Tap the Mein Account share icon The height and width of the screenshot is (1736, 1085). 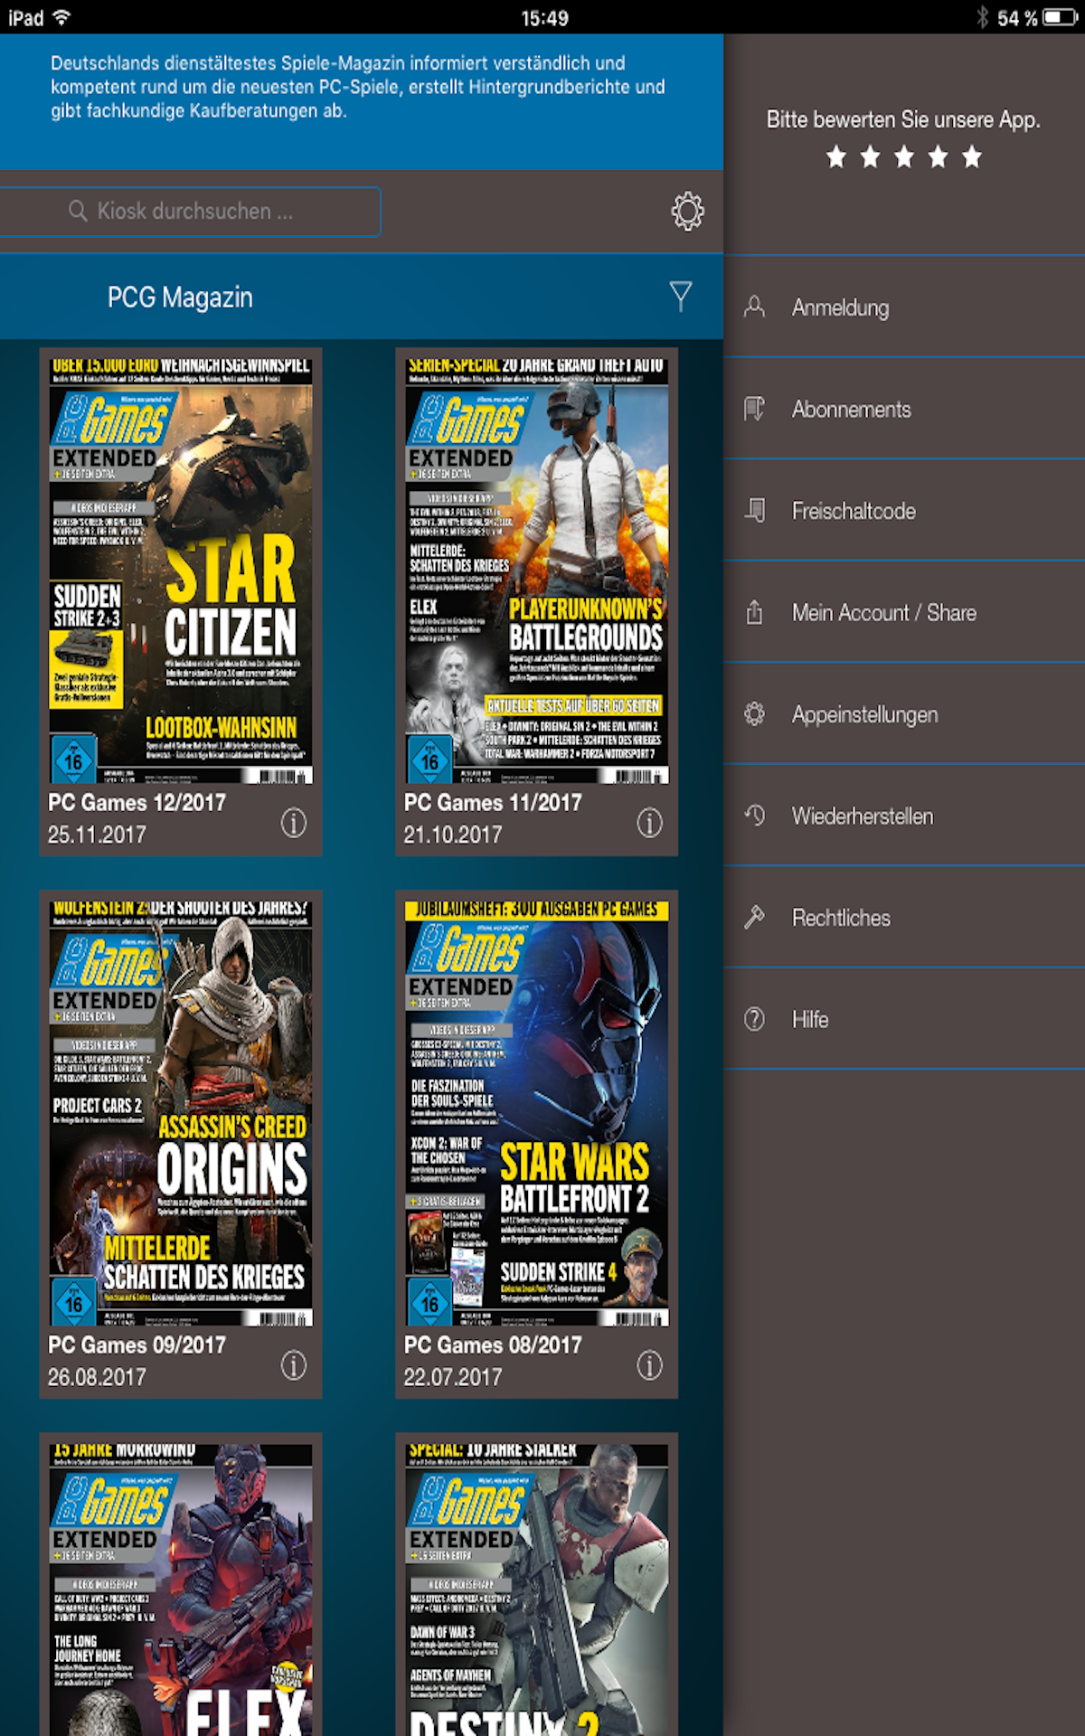(754, 612)
